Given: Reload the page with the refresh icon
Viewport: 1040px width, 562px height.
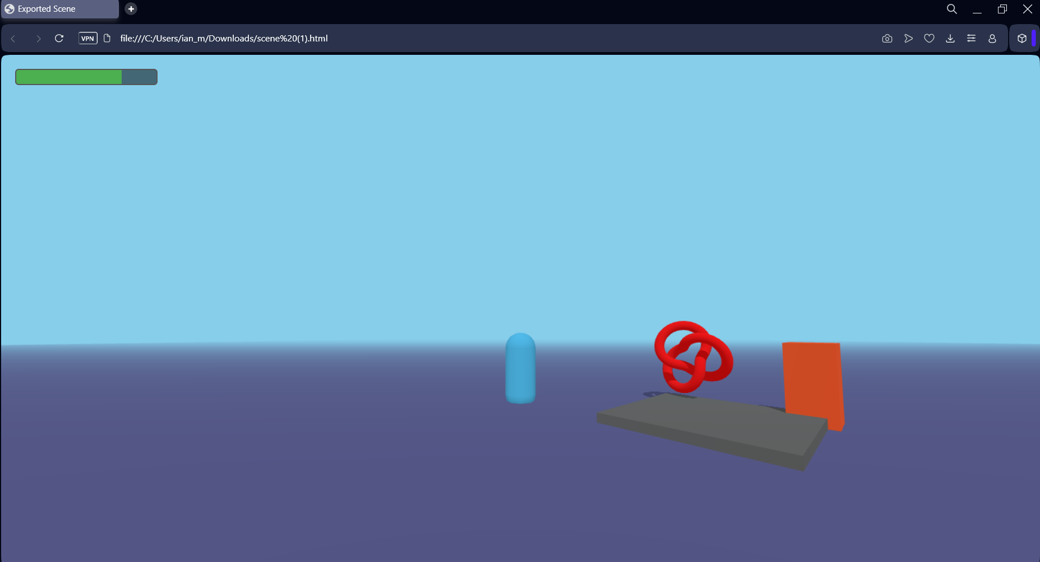Looking at the screenshot, I should tap(59, 38).
